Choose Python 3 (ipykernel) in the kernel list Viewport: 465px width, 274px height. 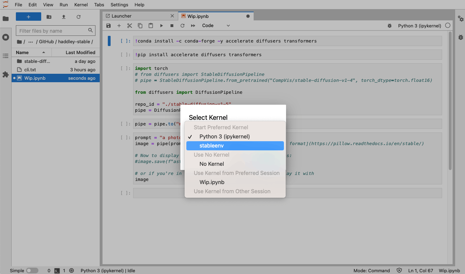point(224,137)
